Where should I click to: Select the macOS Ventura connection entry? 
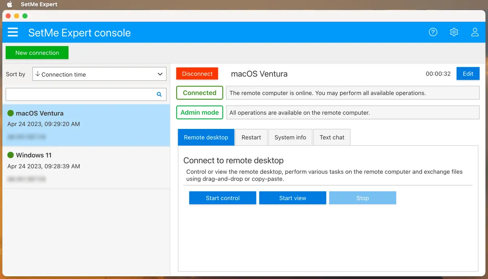pyautogui.click(x=86, y=125)
